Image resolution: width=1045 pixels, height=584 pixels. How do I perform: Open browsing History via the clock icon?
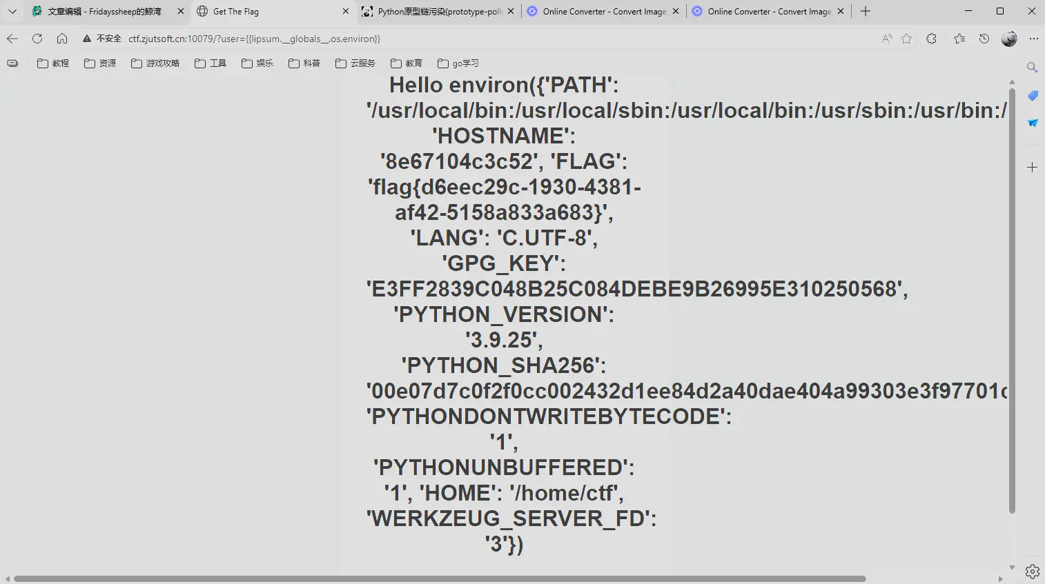pos(984,39)
